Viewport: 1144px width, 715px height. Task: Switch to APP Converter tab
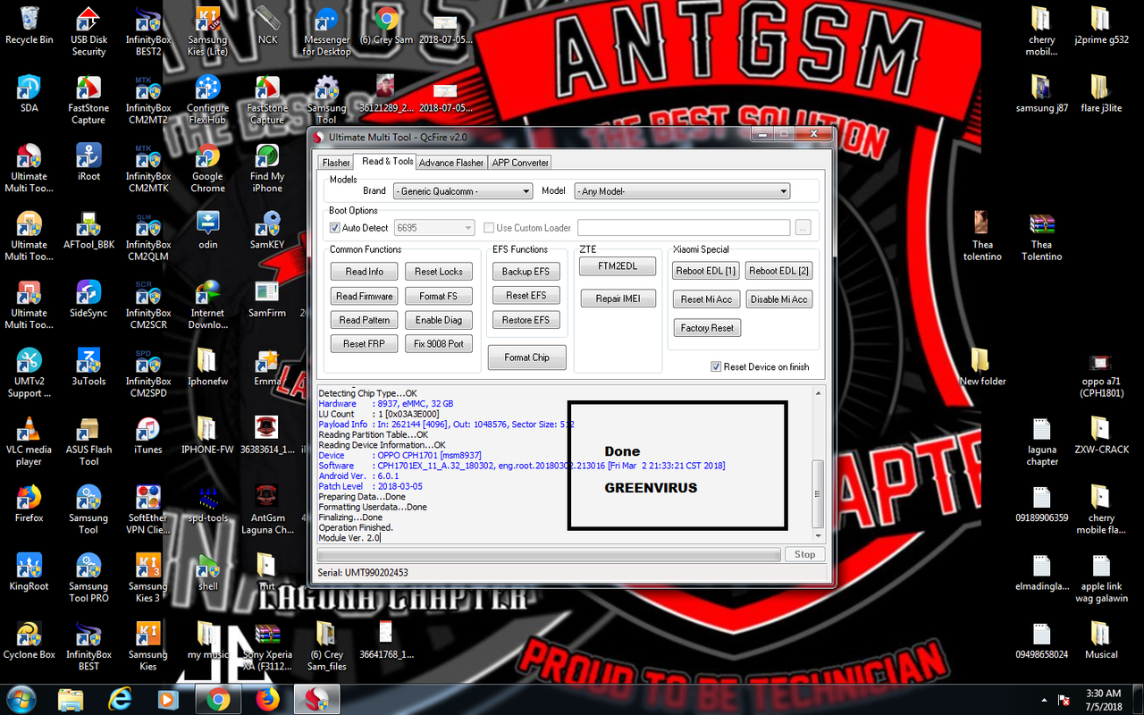[x=520, y=163]
